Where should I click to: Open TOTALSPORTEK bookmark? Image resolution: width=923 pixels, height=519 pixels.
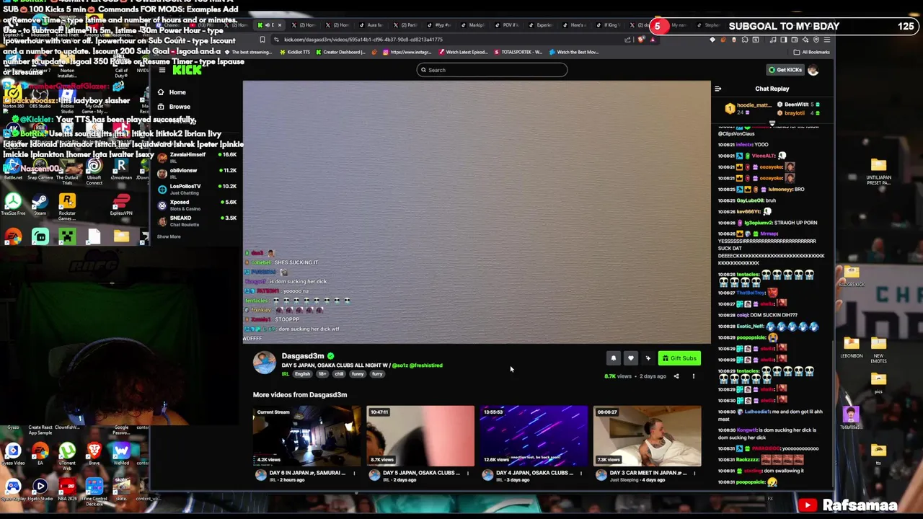518,52
